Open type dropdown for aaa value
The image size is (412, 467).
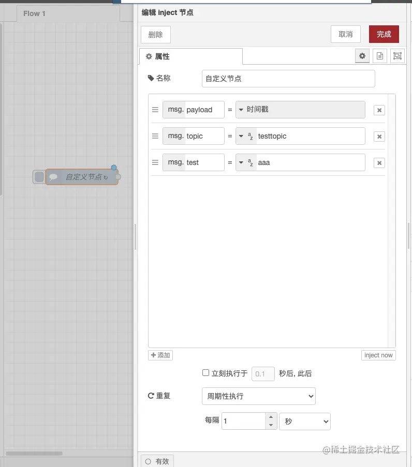(246, 162)
